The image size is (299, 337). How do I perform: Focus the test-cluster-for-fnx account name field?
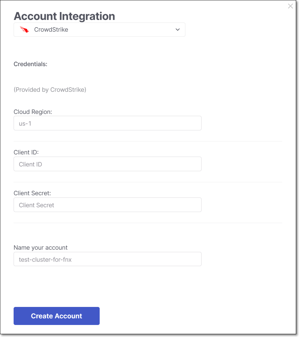tap(108, 259)
